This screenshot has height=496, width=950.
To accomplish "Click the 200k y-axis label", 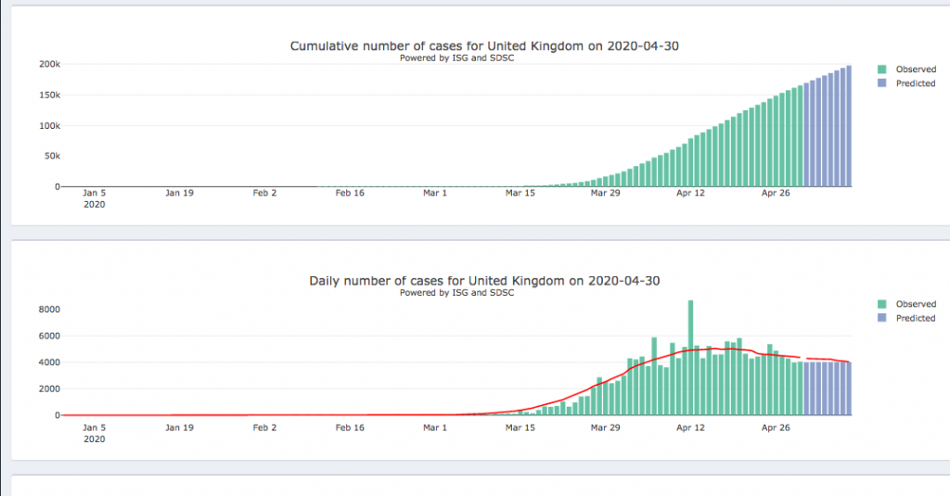I will (49, 64).
